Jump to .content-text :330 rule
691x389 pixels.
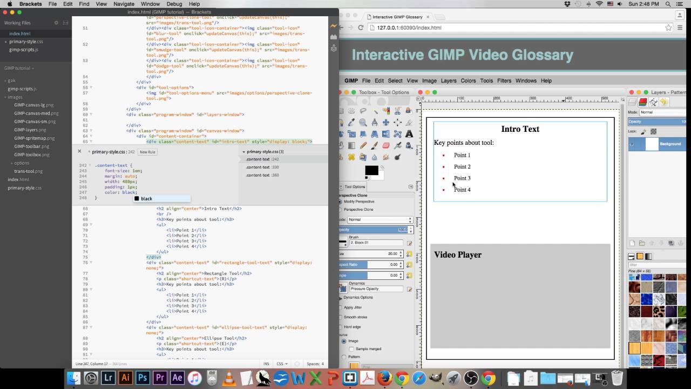pos(262,167)
